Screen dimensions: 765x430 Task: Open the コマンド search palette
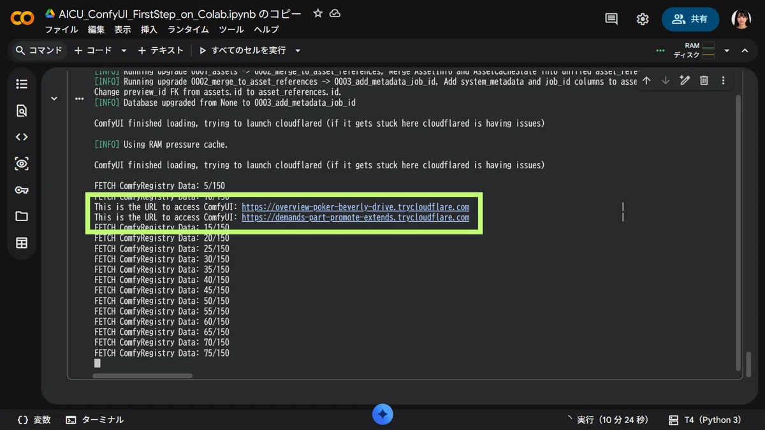pos(40,50)
